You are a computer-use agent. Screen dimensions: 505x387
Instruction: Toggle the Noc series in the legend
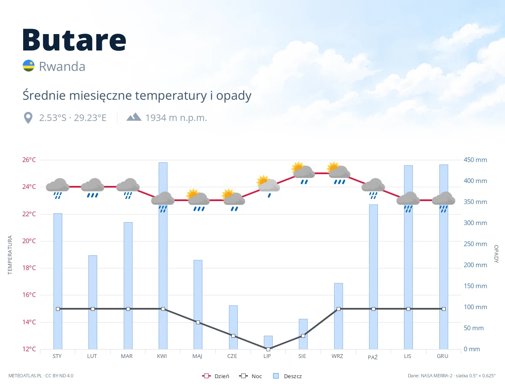[250, 376]
